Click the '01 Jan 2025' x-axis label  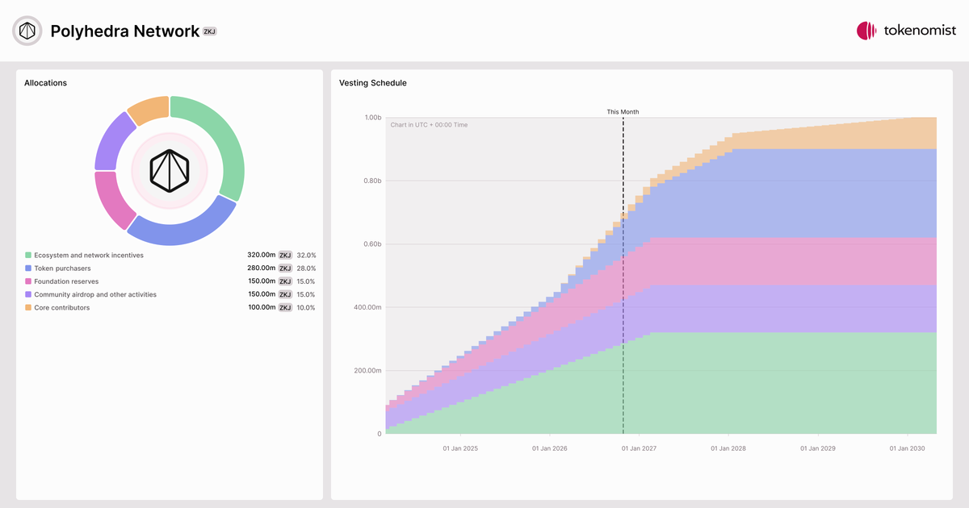click(460, 448)
